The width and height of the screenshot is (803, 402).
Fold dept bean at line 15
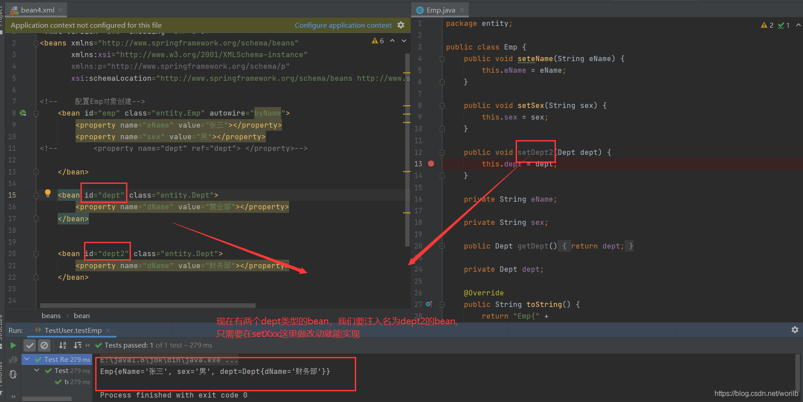click(36, 195)
